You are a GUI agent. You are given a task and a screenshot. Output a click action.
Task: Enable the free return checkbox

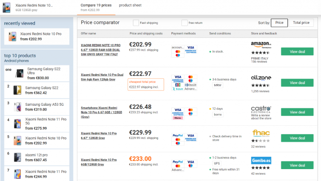point(184,23)
